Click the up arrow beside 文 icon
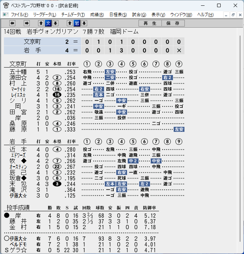244x254 pixels. [41, 23]
